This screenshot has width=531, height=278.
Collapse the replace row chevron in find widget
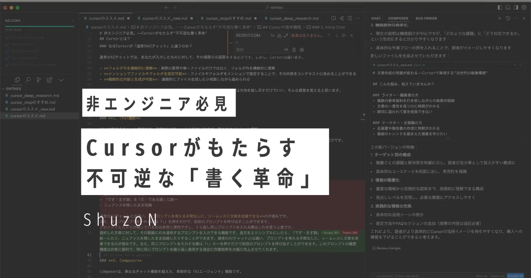(231, 42)
